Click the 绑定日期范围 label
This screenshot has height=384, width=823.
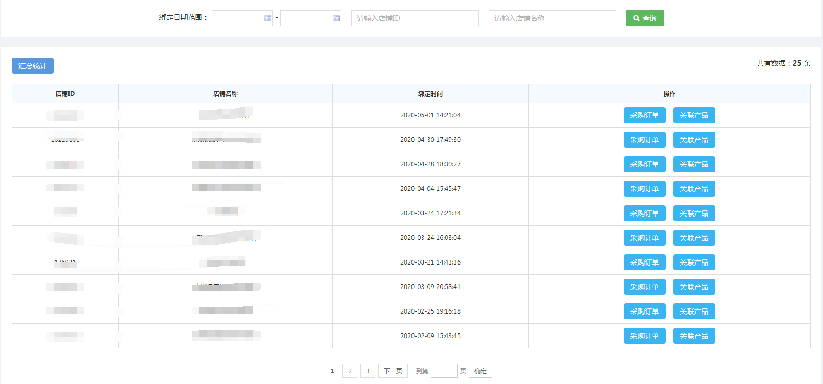184,17
